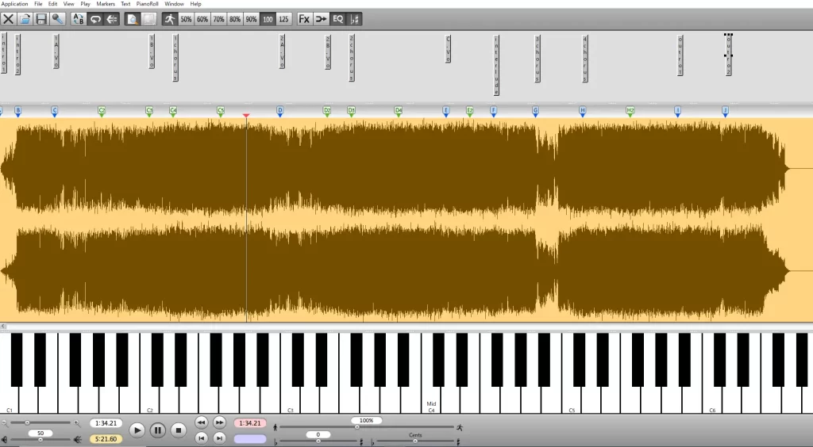Click the microphone record icon
Viewport: 813px width, 447px height.
click(x=58, y=18)
